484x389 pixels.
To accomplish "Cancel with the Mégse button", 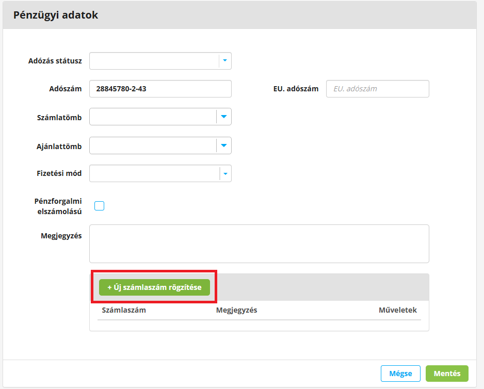I will 400,374.
